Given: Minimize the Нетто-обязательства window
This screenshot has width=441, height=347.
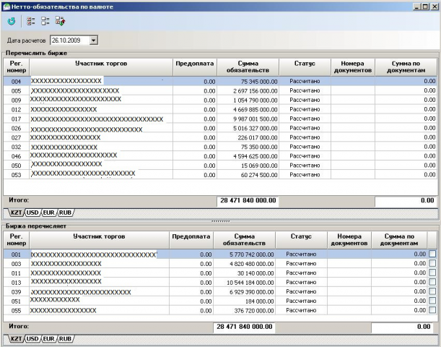Looking at the screenshot, I should point(417,7).
